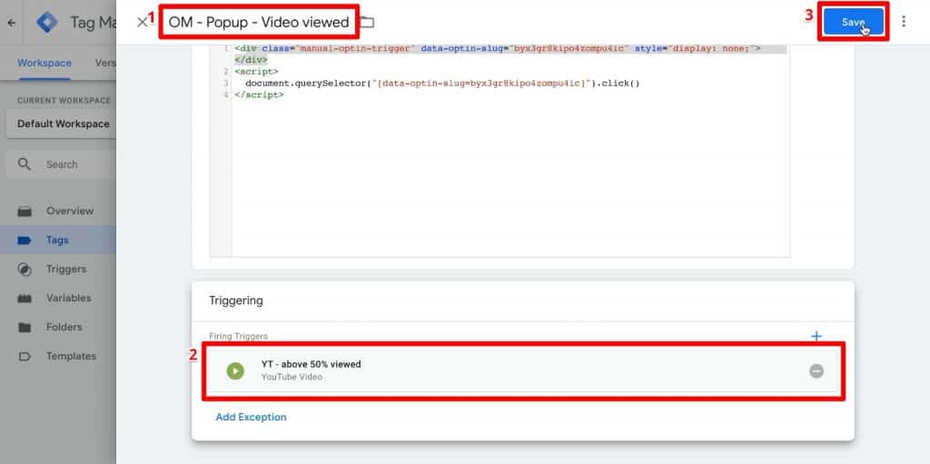Click the tag name field 'OM - Popup - Video viewed'
The height and width of the screenshot is (464, 930).
click(259, 23)
